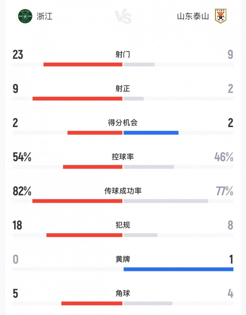Click the blue yellow-card bar
The image size is (246, 315).
tap(178, 269)
